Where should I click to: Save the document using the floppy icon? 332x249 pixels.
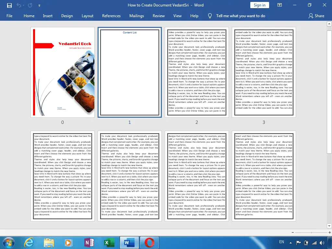coord(9,5)
